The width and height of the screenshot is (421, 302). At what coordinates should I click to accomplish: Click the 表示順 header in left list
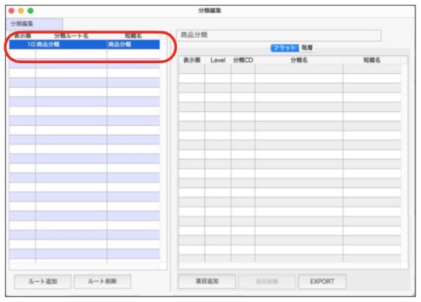23,36
